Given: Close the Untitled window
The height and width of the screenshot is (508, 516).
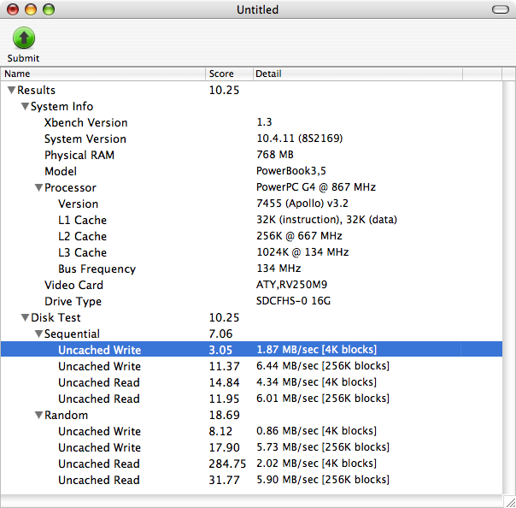Looking at the screenshot, I should (13, 9).
